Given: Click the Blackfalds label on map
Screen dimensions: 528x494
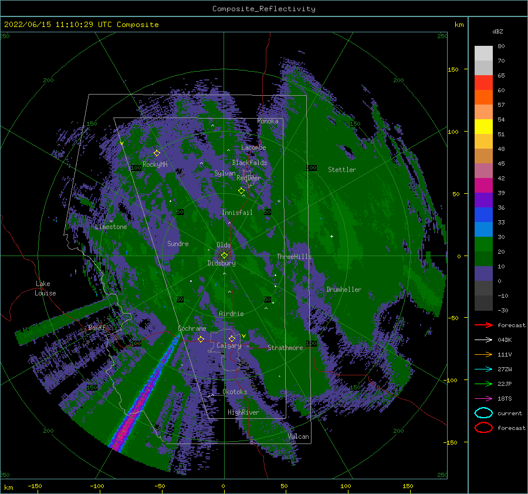Looking at the screenshot, I should point(249,163).
